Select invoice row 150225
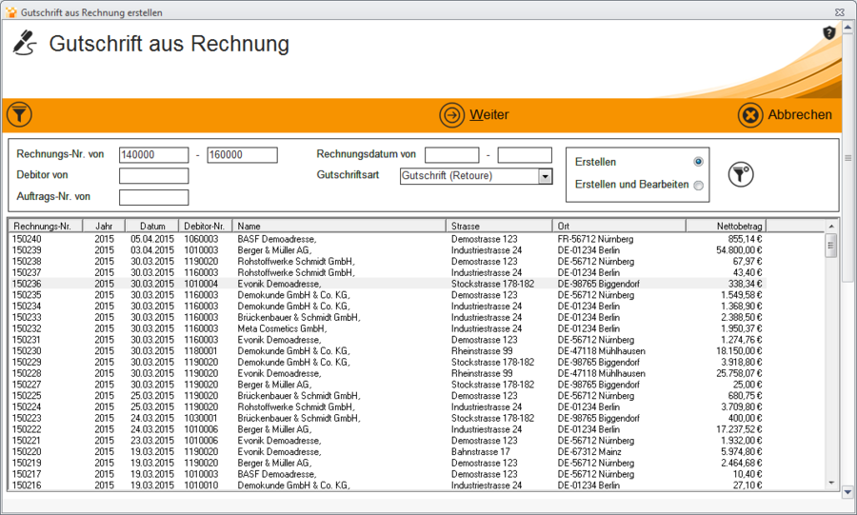Image resolution: width=857 pixels, height=515 pixels. click(388, 396)
